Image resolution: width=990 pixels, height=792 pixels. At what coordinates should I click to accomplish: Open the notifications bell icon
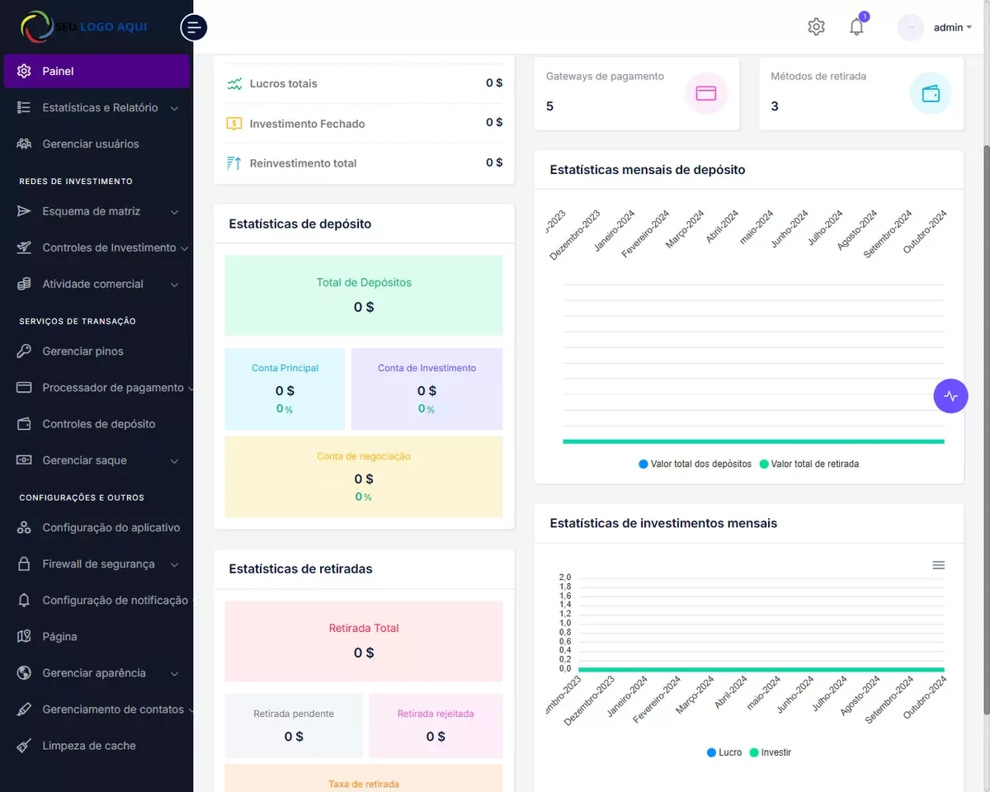[x=856, y=27]
